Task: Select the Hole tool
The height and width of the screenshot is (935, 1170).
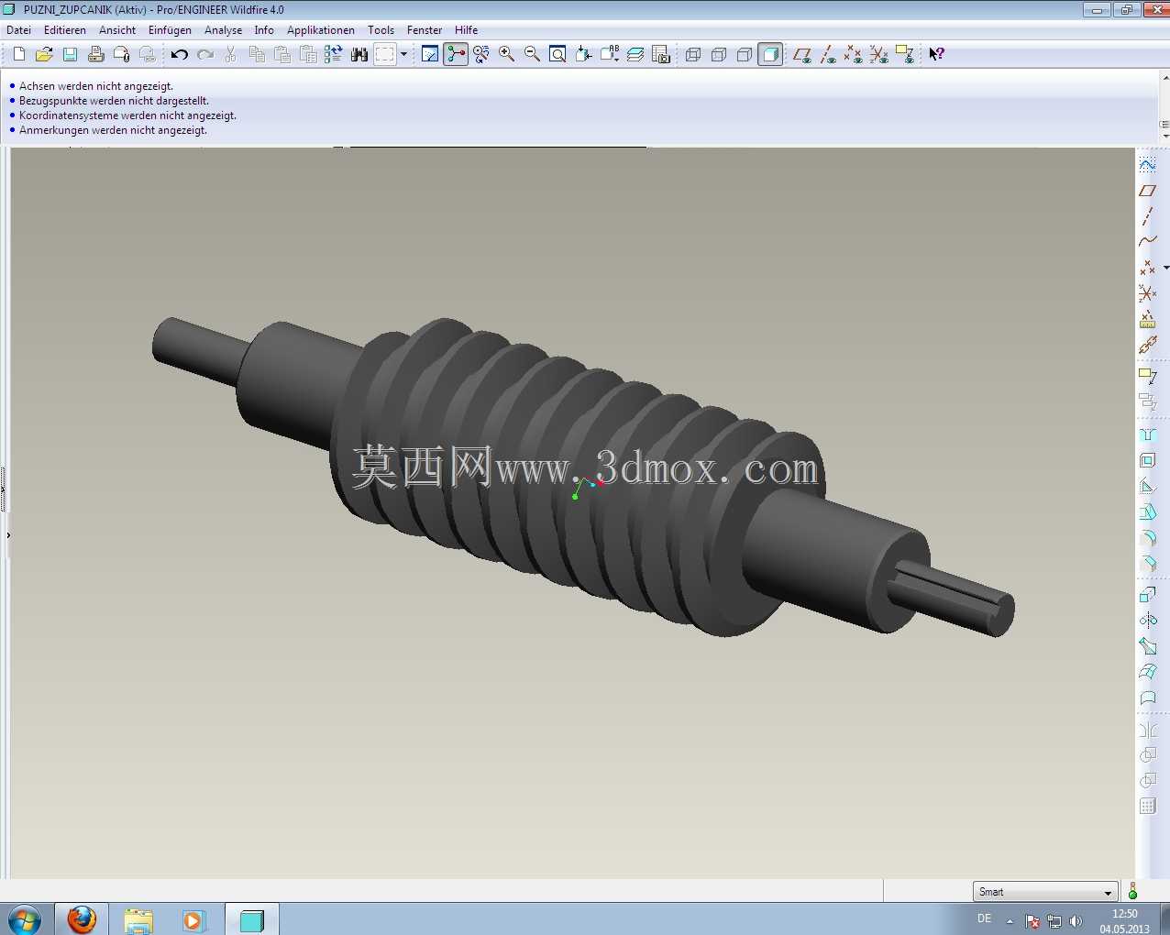Action: tap(1147, 434)
